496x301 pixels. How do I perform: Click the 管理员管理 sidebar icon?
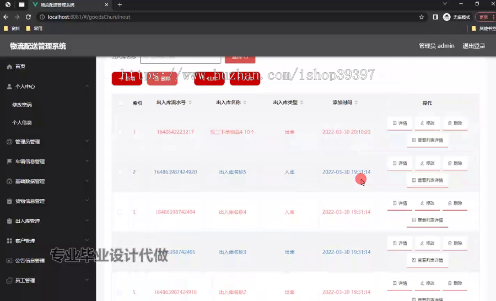[9, 142]
